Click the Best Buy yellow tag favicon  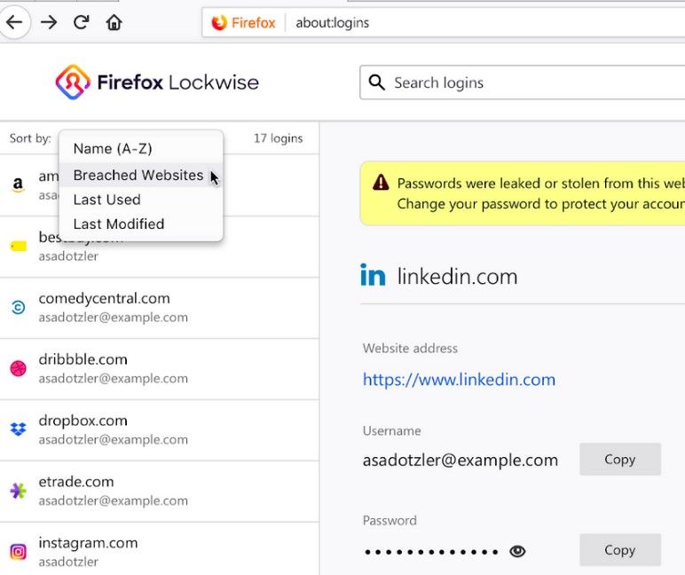click(x=19, y=247)
